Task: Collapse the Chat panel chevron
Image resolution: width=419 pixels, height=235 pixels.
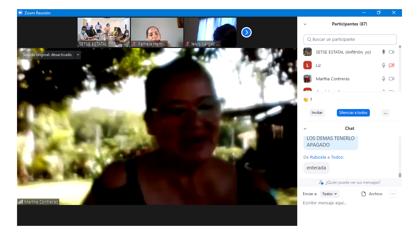Action: (305, 129)
